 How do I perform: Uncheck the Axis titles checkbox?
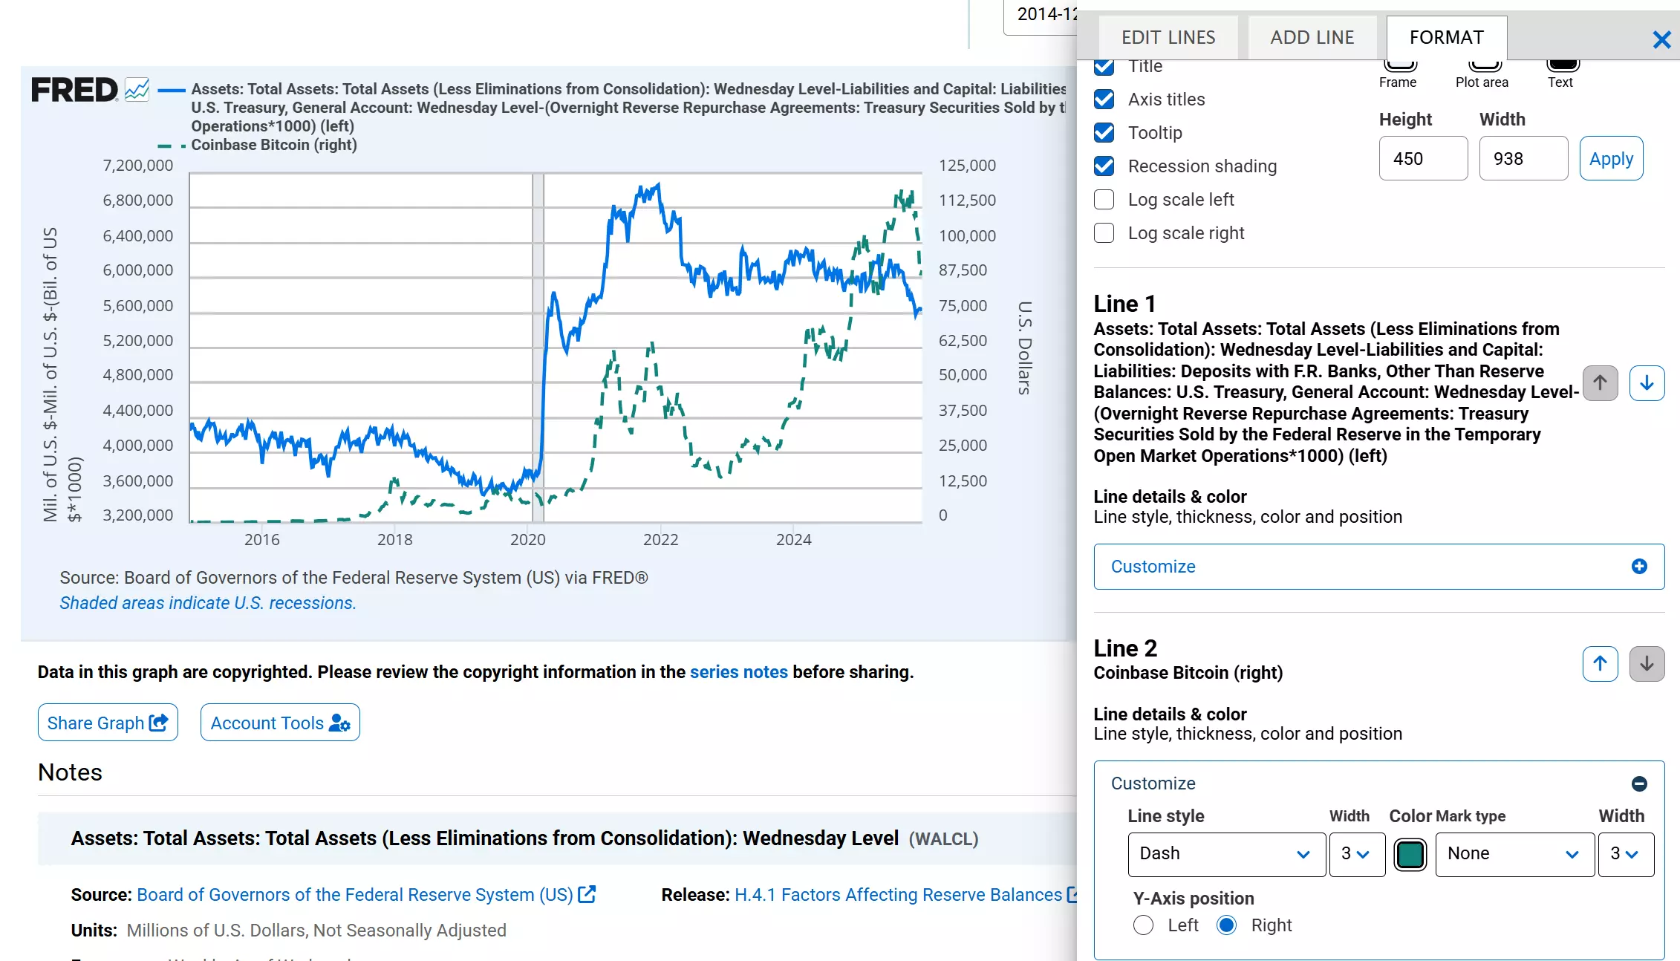pos(1104,100)
